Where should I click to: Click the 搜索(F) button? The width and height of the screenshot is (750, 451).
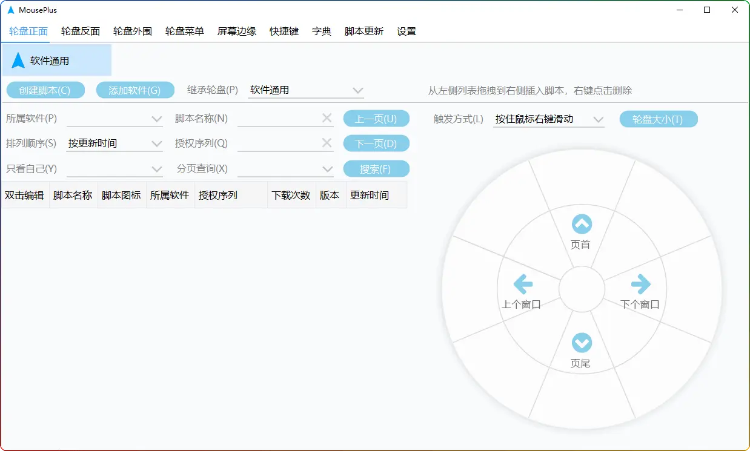[x=376, y=169]
